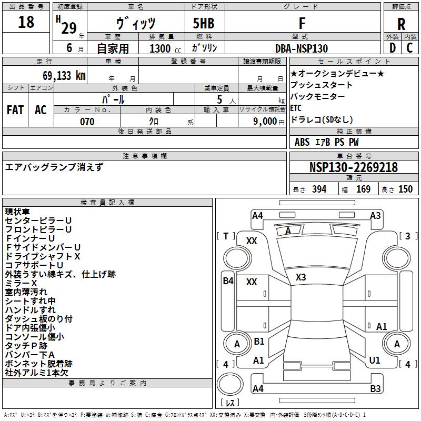This screenshot has width=421, height=421.
Task: Click the プッシュスタート sales point
Action: 322,85
